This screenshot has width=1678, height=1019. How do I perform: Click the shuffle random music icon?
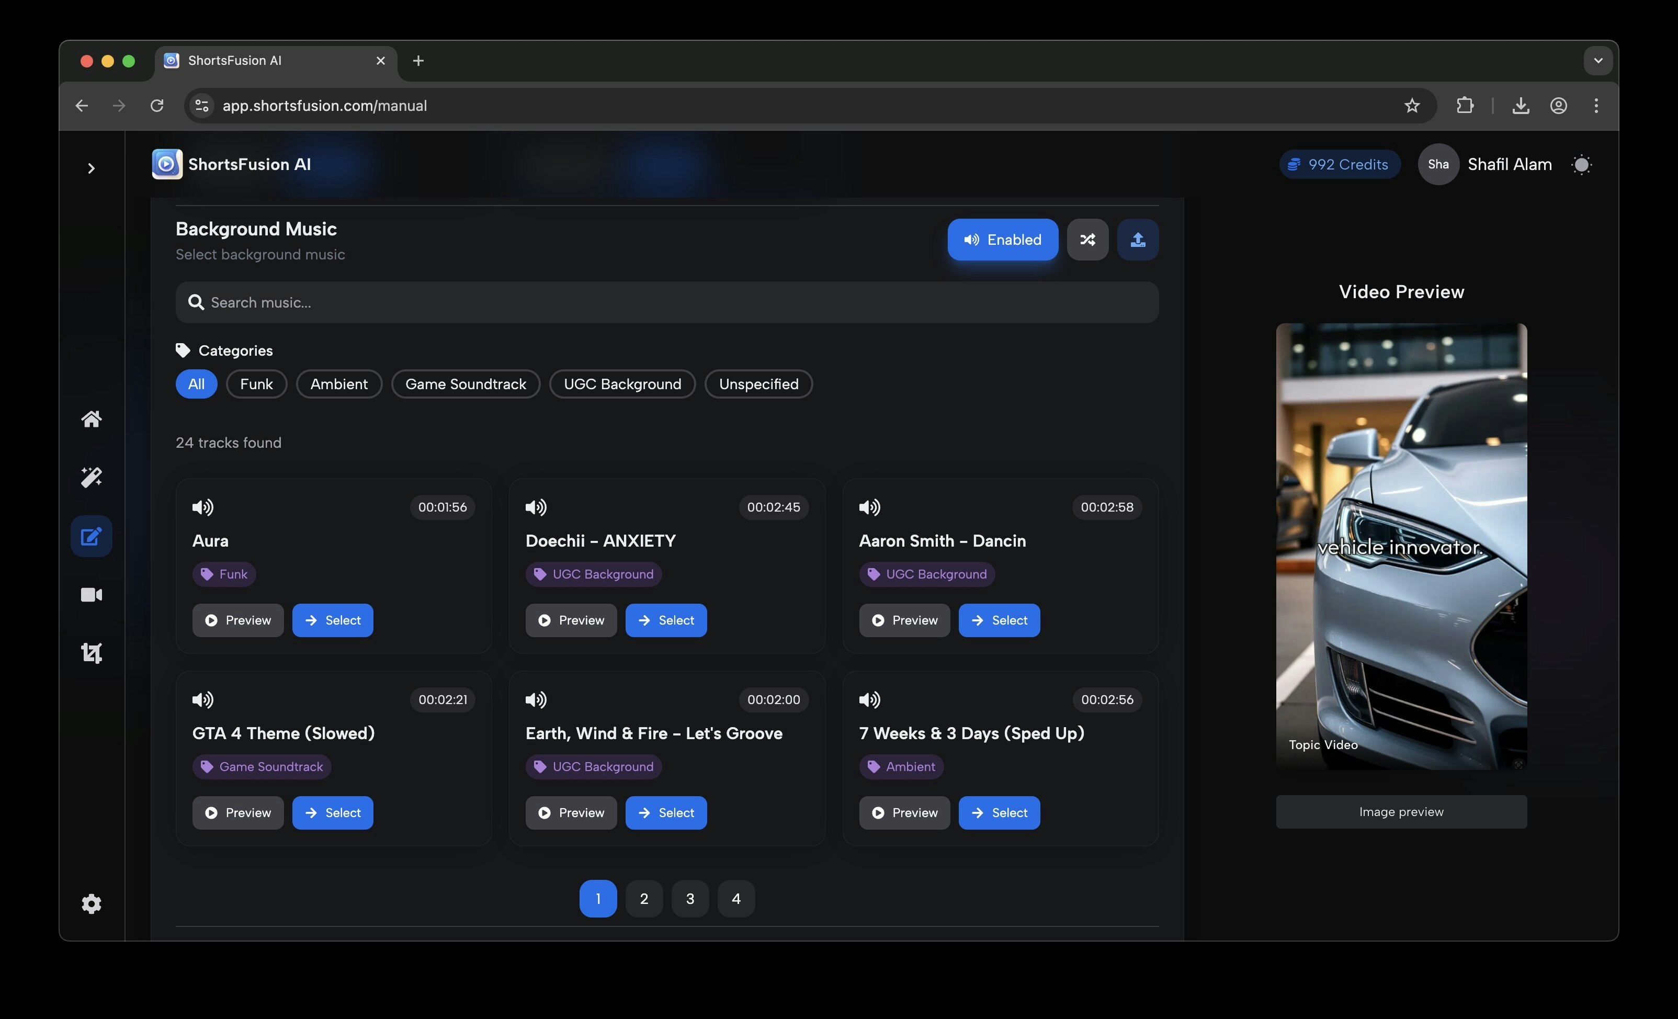[1087, 240]
